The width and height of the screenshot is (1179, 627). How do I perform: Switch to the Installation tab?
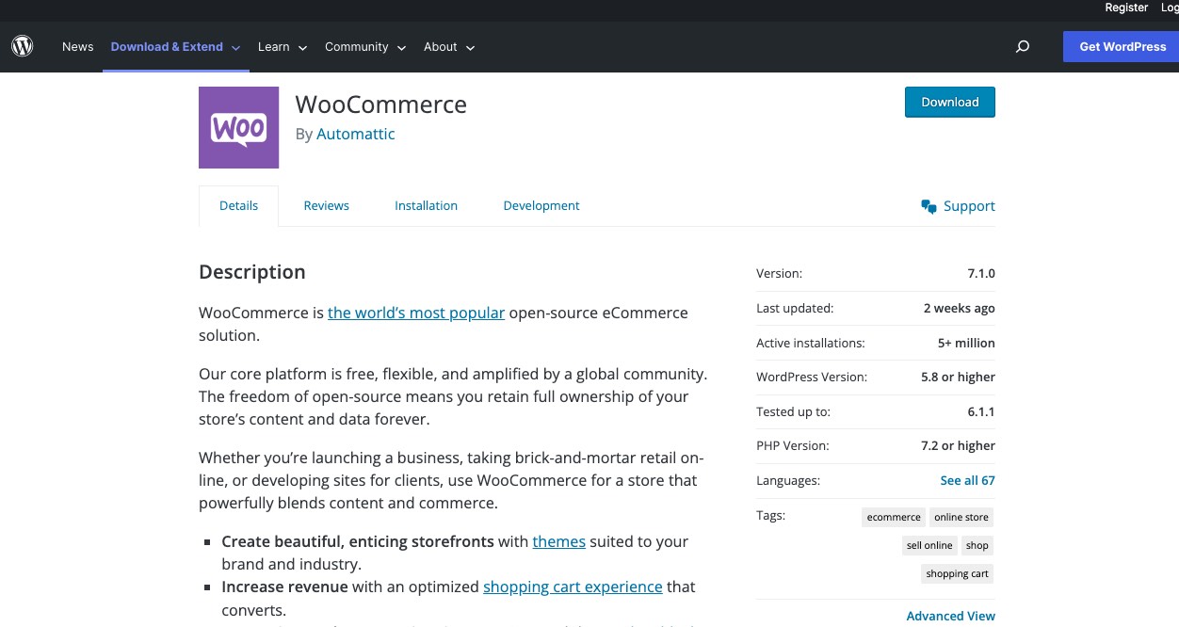pyautogui.click(x=427, y=205)
